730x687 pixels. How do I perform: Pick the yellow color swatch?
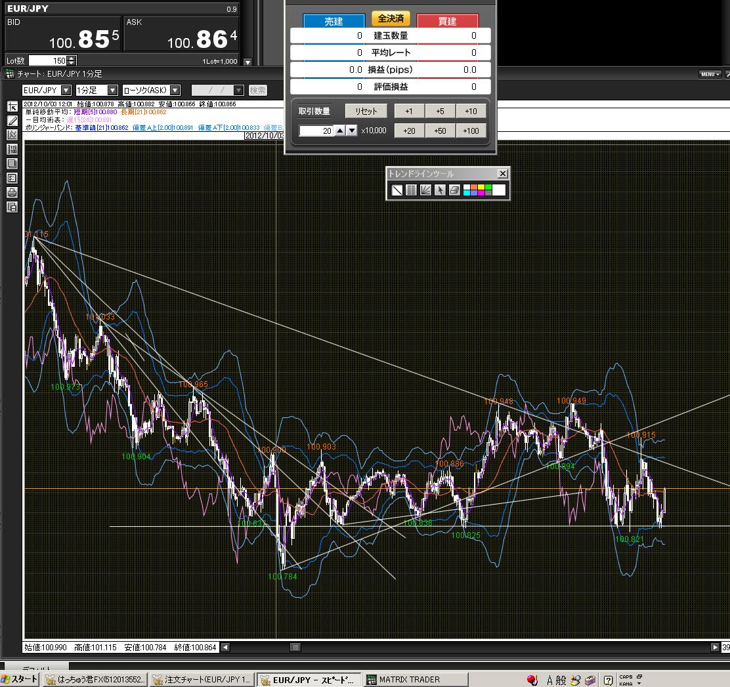482,187
